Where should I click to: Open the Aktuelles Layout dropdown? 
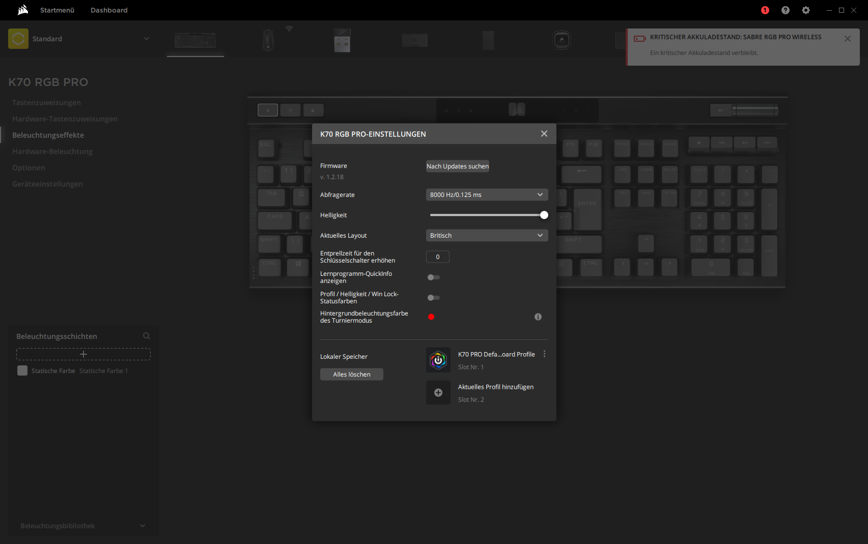point(487,236)
